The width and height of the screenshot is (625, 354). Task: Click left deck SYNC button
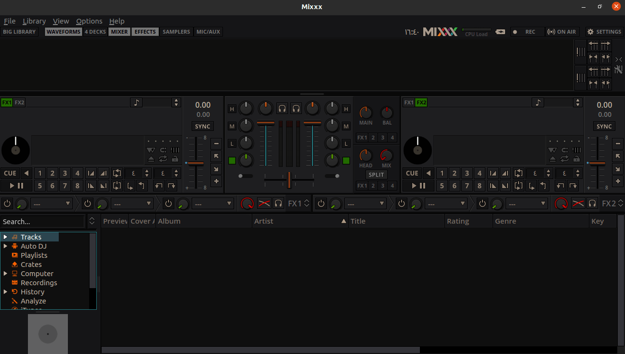point(203,126)
